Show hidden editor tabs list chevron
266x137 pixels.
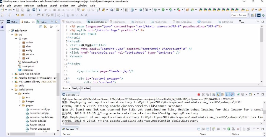point(241,22)
